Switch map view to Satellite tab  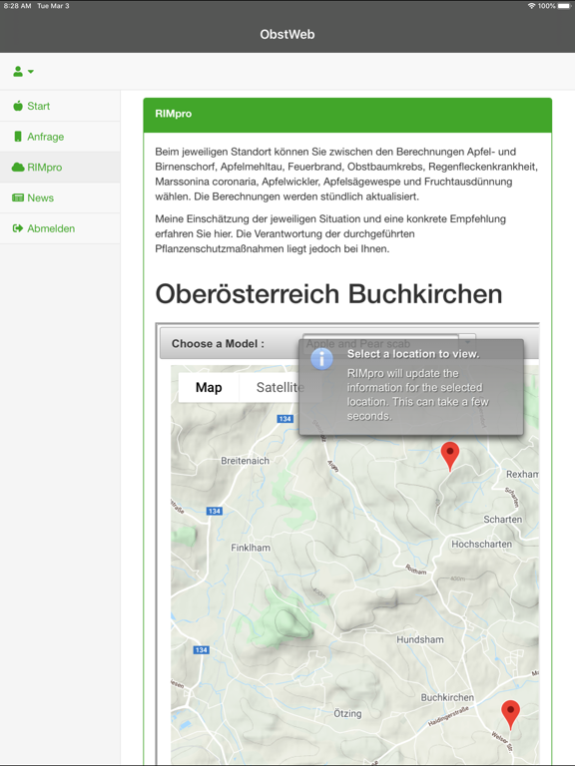tap(280, 387)
